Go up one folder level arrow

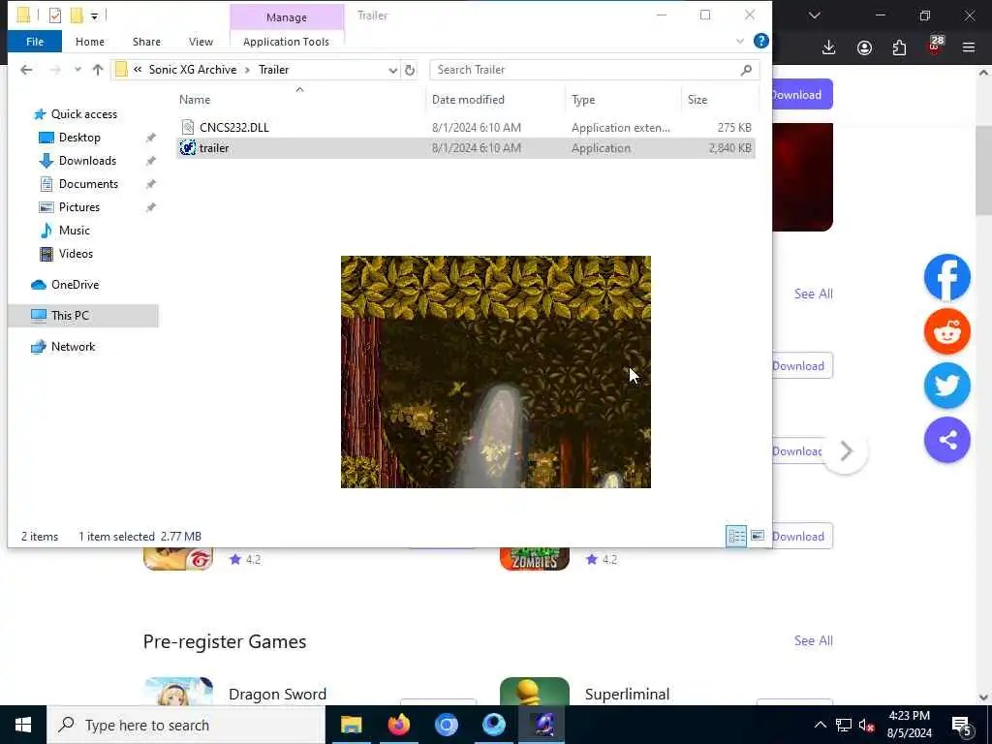[98, 70]
